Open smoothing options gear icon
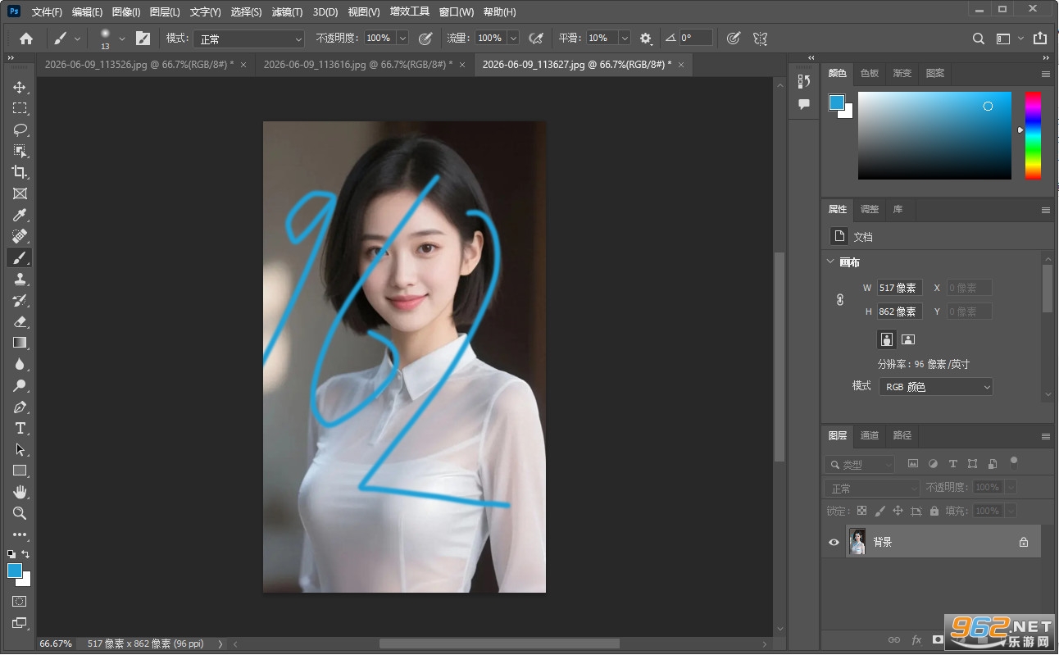1059x655 pixels. click(x=646, y=38)
